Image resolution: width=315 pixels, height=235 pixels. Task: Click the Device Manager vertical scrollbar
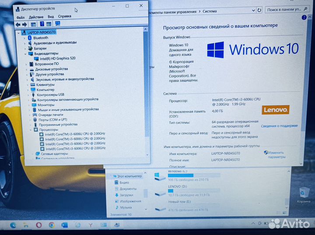tap(146, 84)
